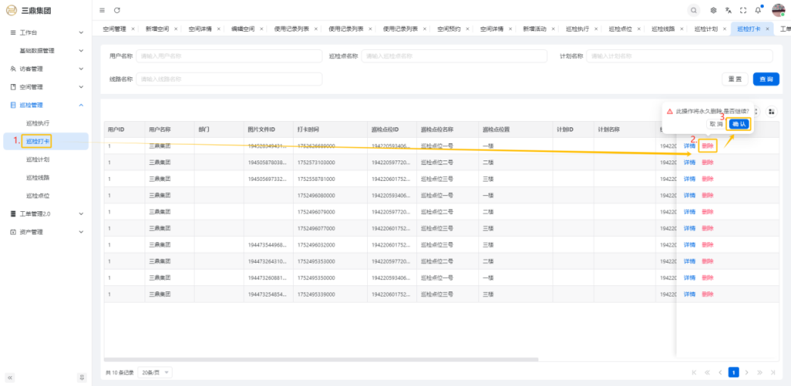
Task: Click the blue 确认 confirm button
Action: 739,123
